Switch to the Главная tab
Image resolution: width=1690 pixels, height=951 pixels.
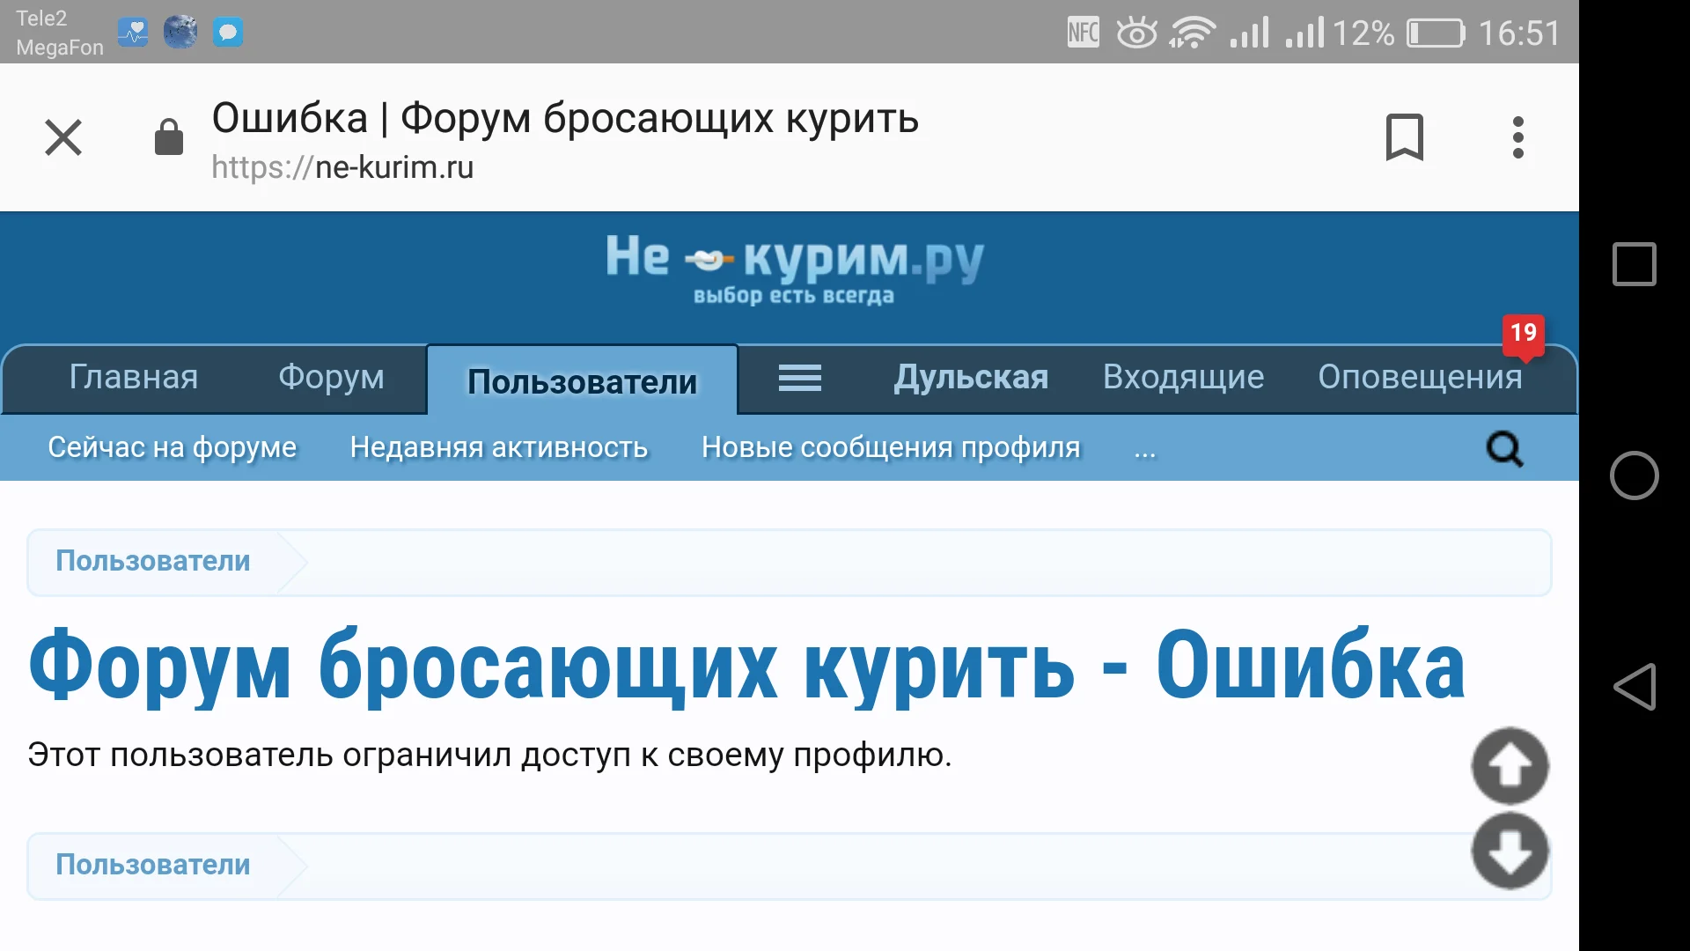[x=132, y=378]
